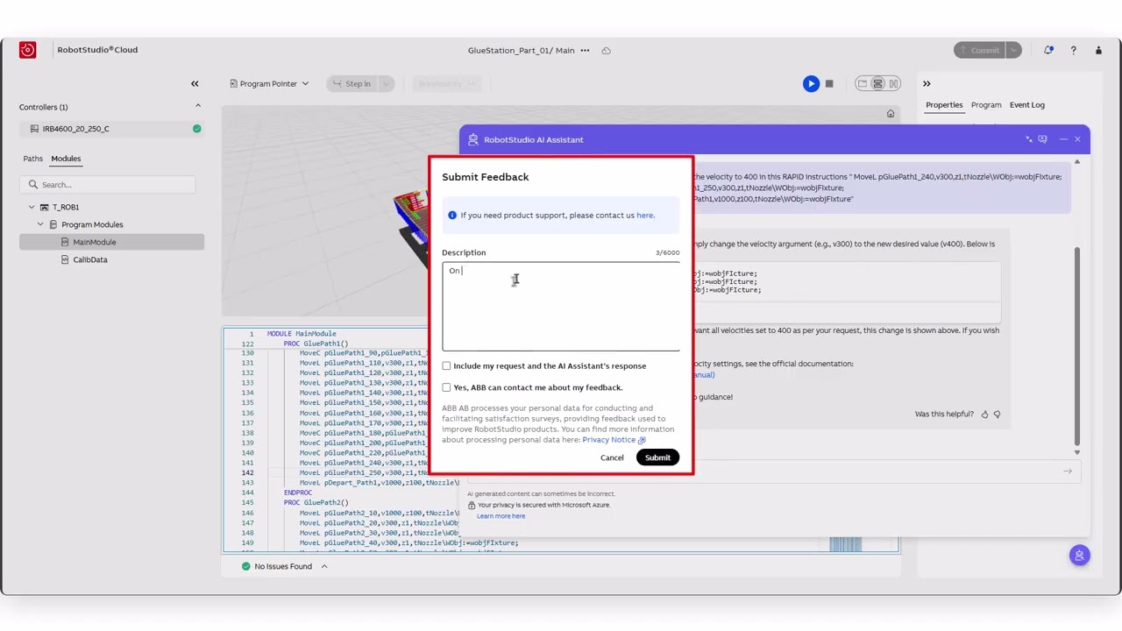
Task: Click the AI Assistant clear chat icon
Action: [1042, 139]
